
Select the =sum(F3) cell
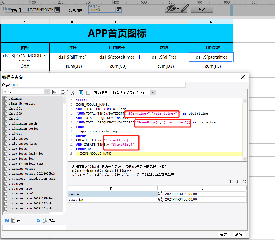211,66
